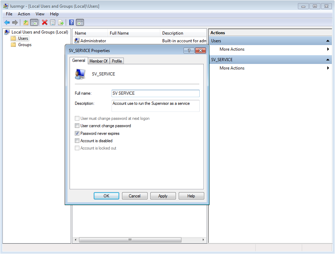The image size is (335, 254).
Task: Click the Back arrow toolbar icon
Action: [x=7, y=22]
